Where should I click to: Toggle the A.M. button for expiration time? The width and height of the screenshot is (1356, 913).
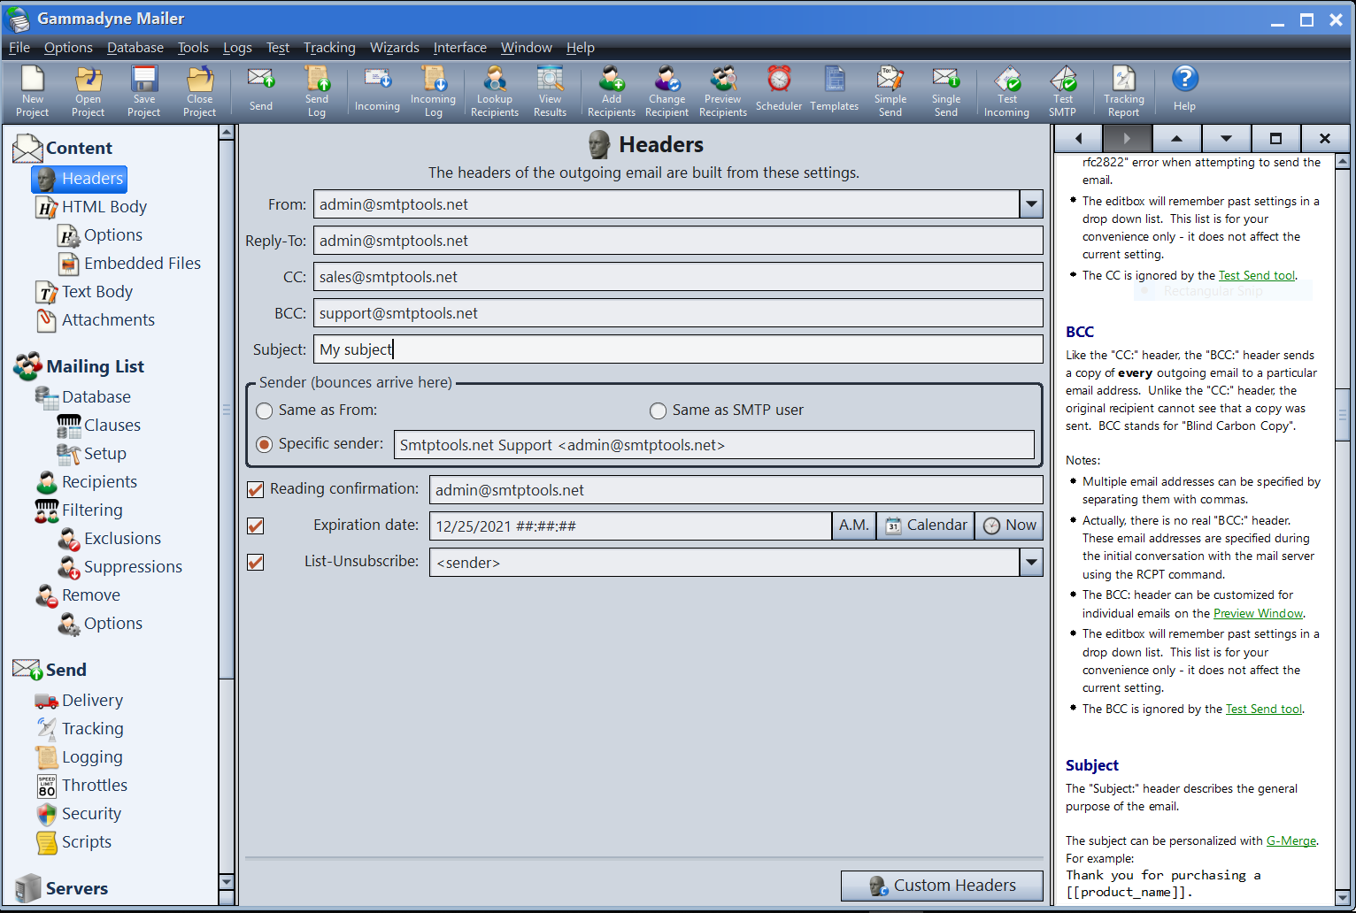[854, 526]
